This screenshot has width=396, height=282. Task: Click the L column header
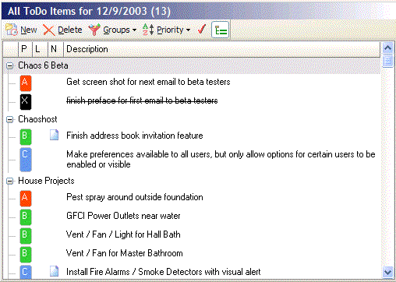pyautogui.click(x=40, y=49)
